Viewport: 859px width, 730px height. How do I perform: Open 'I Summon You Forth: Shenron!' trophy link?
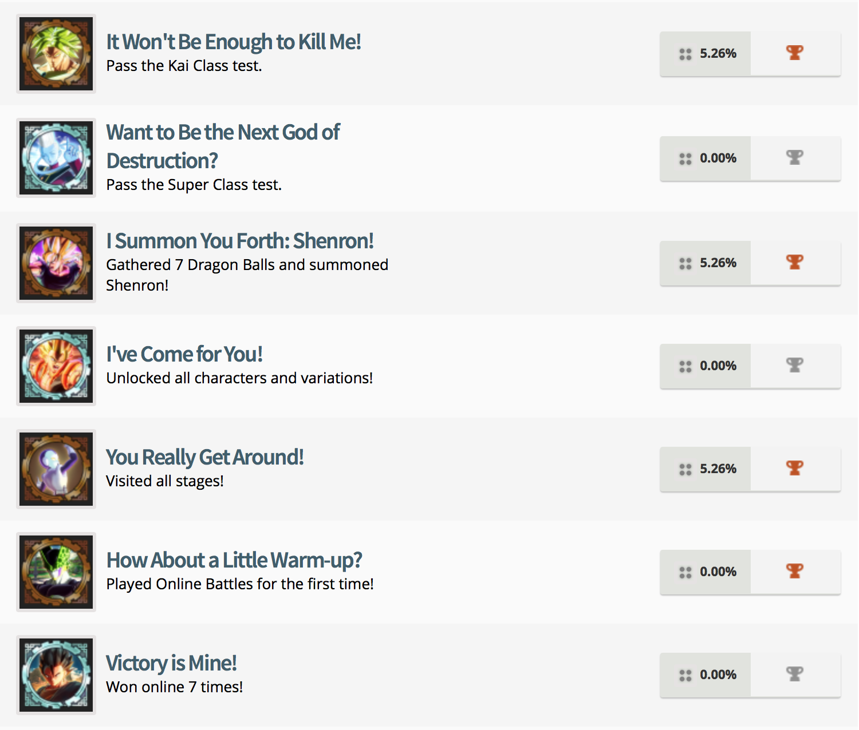tap(239, 241)
